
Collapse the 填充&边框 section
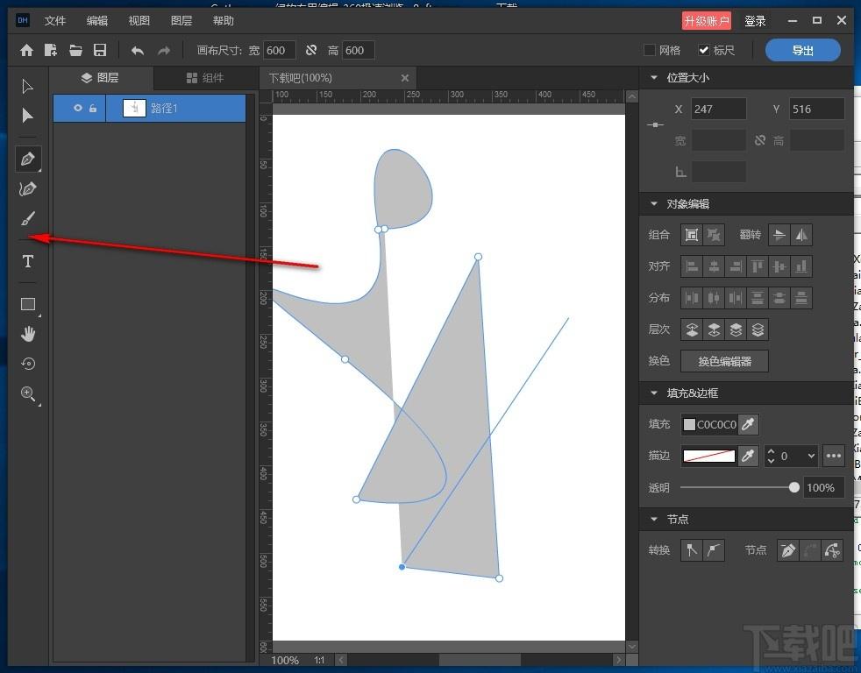tap(653, 393)
